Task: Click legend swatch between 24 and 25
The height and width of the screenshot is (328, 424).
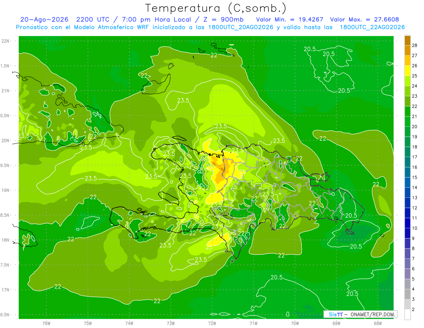Action: click(x=407, y=81)
